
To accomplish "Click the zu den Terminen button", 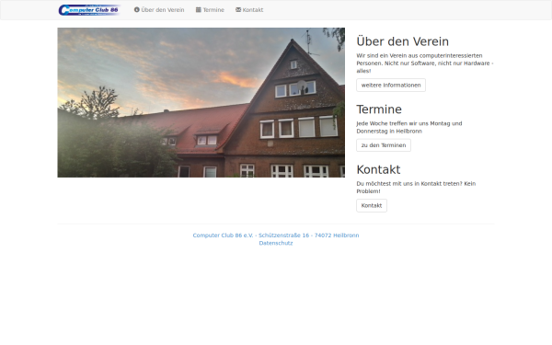I will click(384, 145).
